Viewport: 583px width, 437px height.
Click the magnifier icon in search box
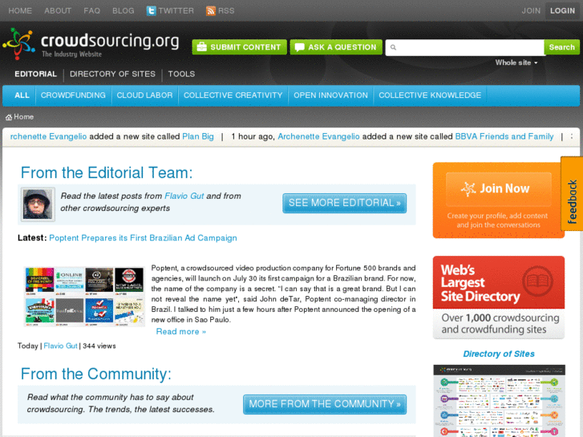point(394,47)
